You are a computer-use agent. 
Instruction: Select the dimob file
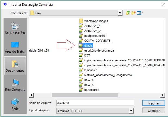(88, 46)
